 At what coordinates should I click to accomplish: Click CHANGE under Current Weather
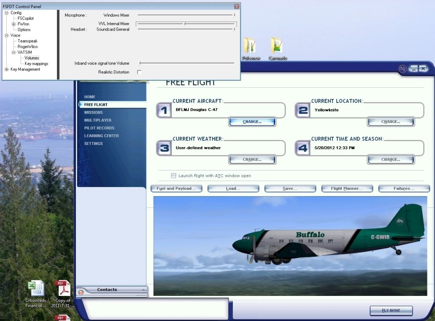(252, 159)
